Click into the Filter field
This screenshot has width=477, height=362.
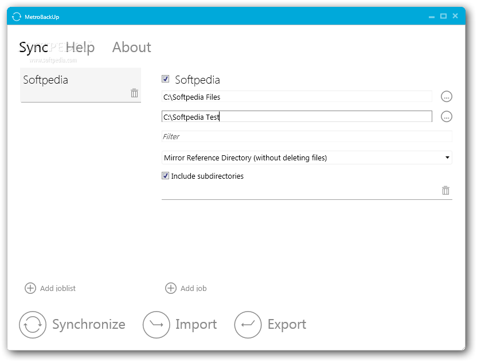307,136
